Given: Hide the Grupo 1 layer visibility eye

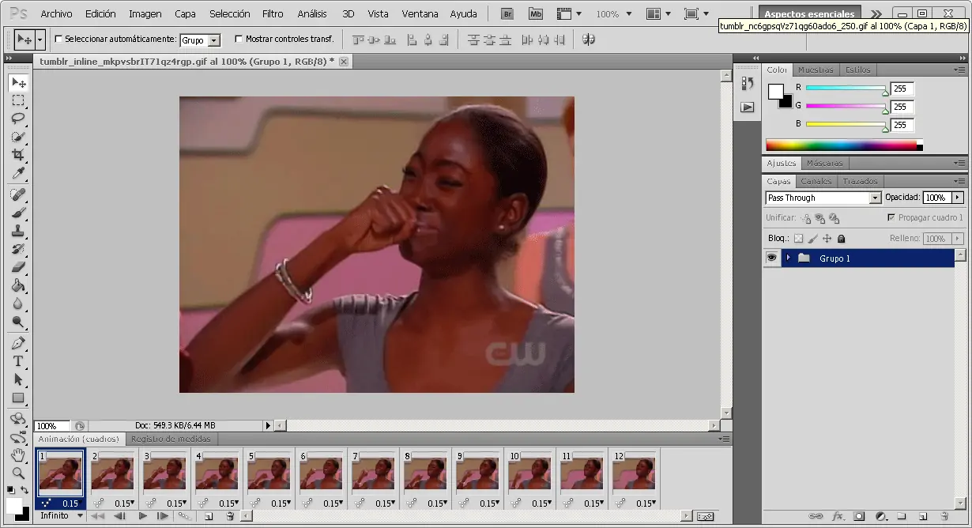Looking at the screenshot, I should [772, 258].
